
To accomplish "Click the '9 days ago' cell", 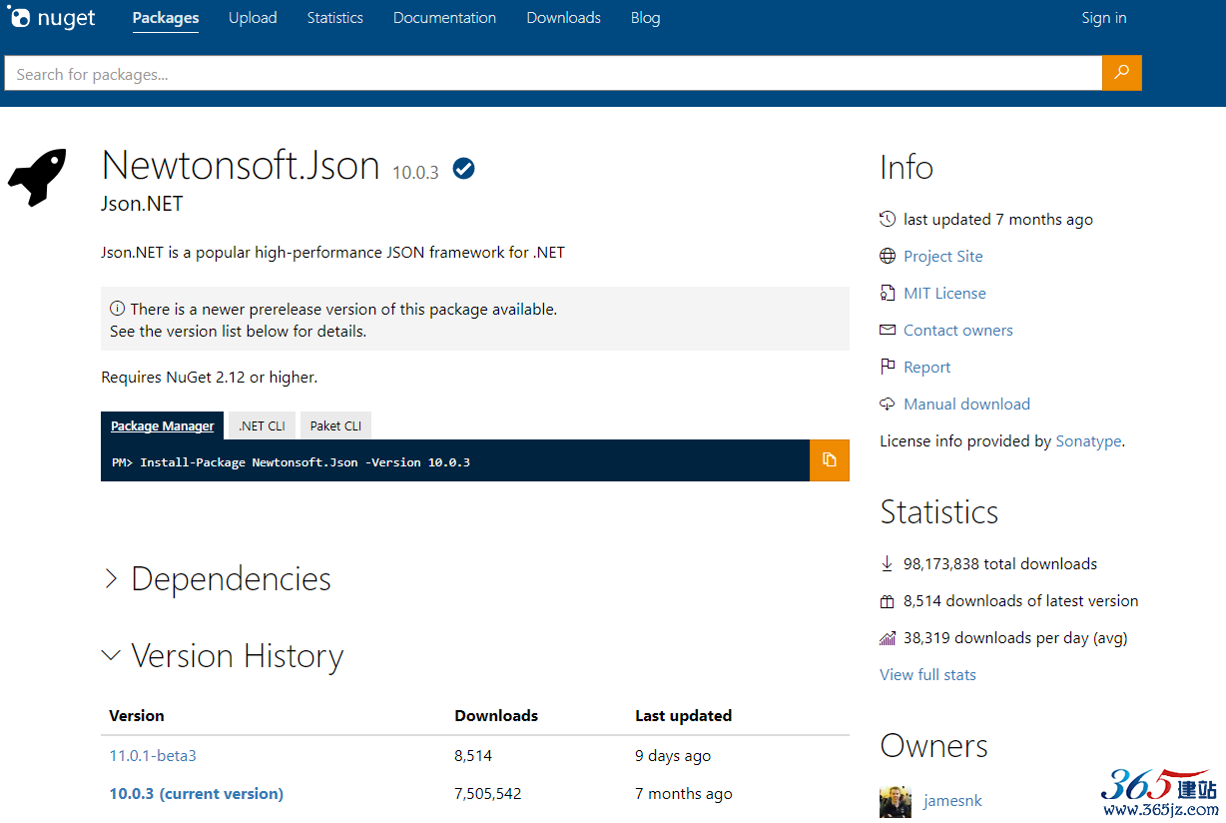I will pos(673,755).
